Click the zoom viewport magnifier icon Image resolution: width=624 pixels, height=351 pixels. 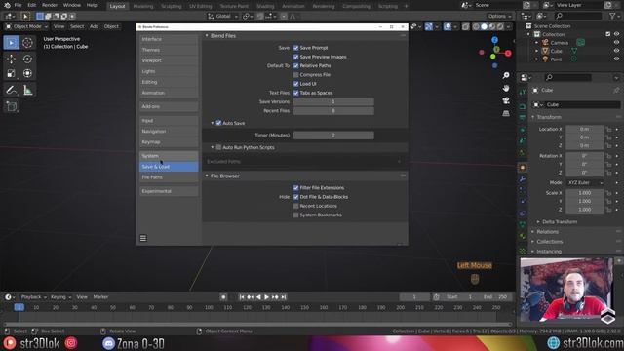click(506, 76)
